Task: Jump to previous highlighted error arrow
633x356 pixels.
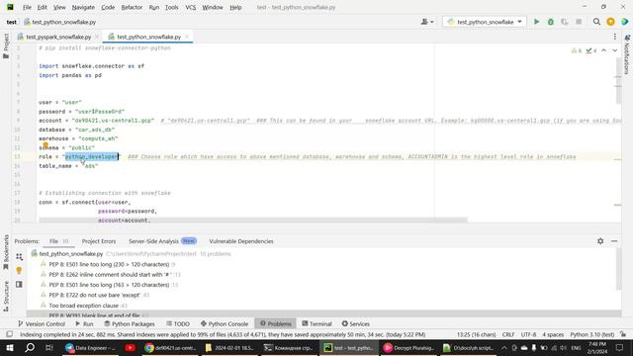Action: [603, 50]
